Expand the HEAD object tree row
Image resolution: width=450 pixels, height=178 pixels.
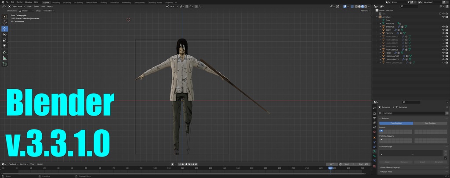click(x=380, y=53)
